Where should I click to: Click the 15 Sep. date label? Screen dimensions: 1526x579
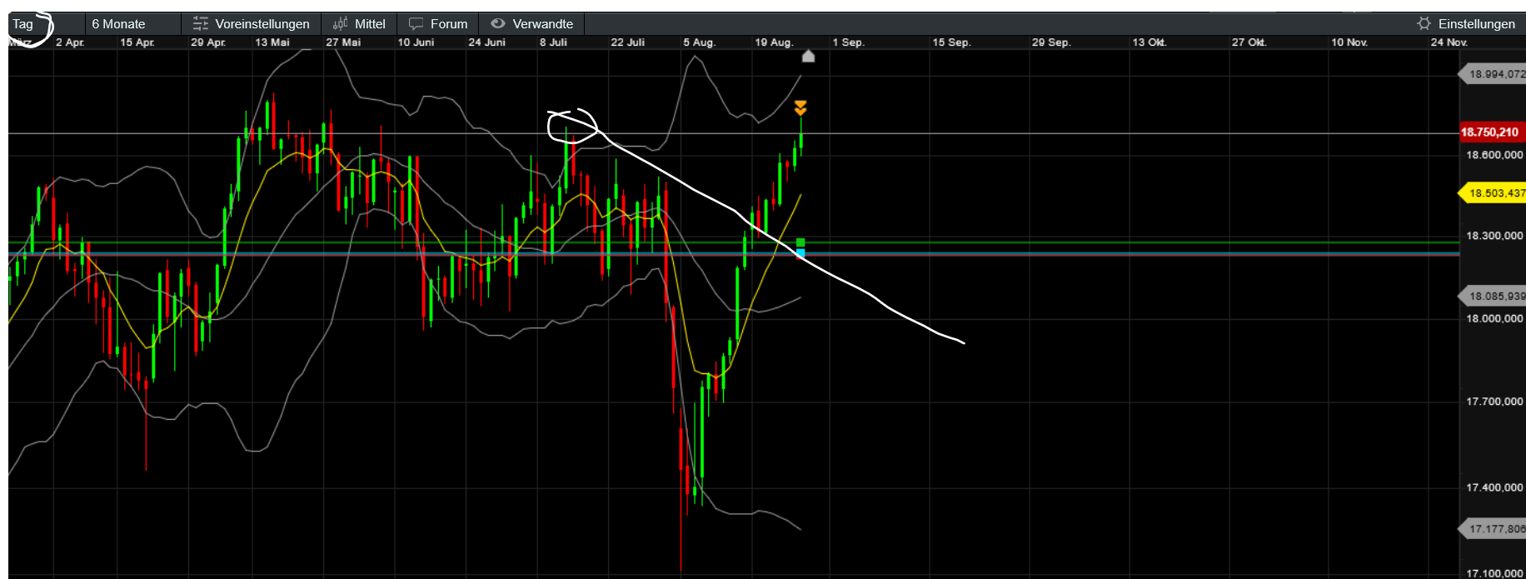tap(951, 42)
